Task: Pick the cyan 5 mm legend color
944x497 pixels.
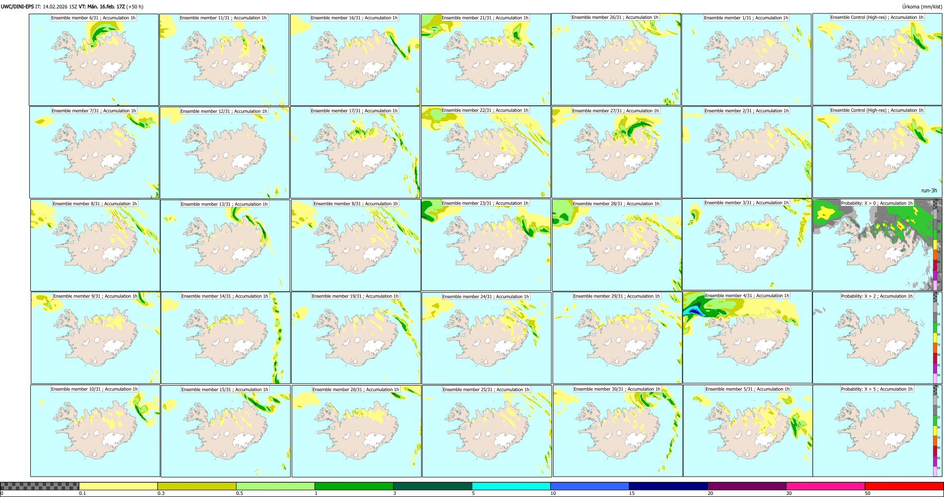Action: coord(511,486)
